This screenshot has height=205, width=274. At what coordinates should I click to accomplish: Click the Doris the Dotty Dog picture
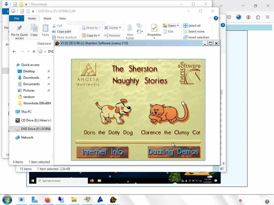coord(113,111)
